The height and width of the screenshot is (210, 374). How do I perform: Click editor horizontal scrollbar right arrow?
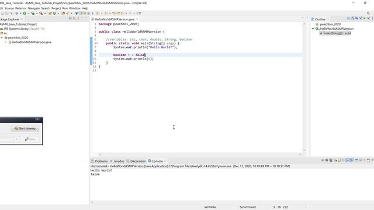pyautogui.click(x=300, y=154)
